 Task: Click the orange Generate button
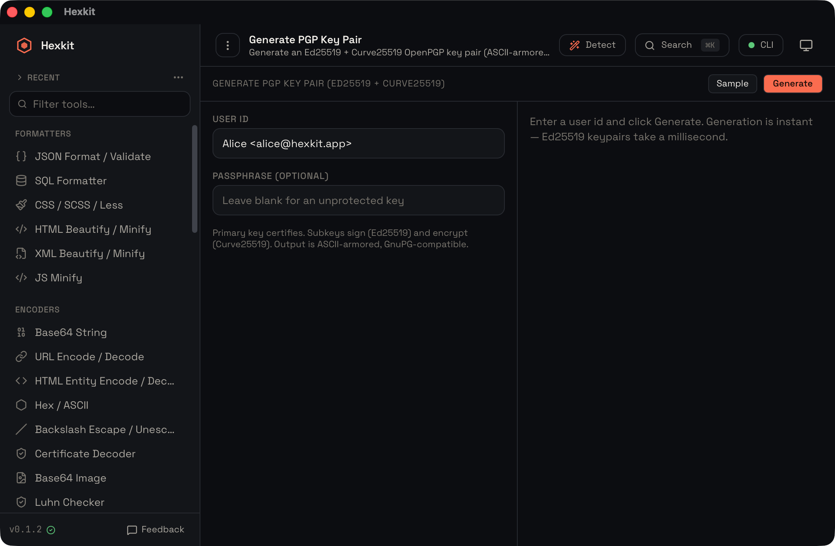(793, 83)
